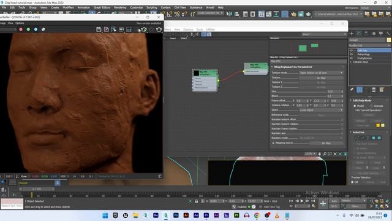The image size is (392, 221).
Task: Open the Customize menu
Action: (136, 7)
